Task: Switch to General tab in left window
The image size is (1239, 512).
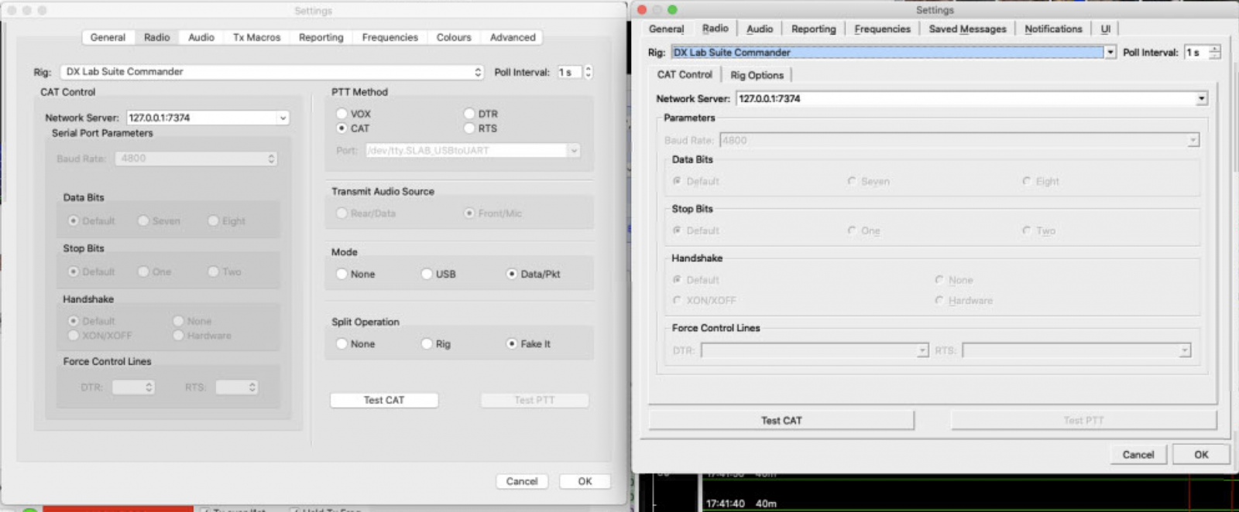Action: [x=108, y=37]
